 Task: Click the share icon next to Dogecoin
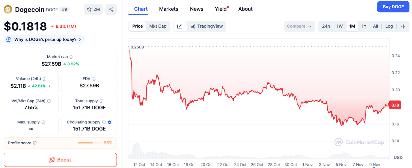tap(111, 9)
